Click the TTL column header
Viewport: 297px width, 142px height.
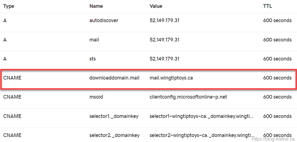click(x=267, y=6)
